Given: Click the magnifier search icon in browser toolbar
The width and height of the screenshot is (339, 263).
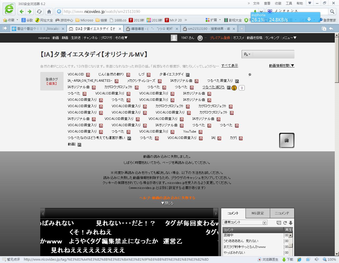Looking at the screenshot, I should 332,11.
